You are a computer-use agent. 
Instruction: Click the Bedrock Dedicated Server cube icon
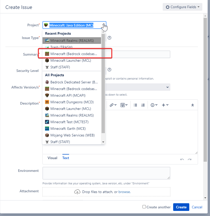tap(47, 82)
